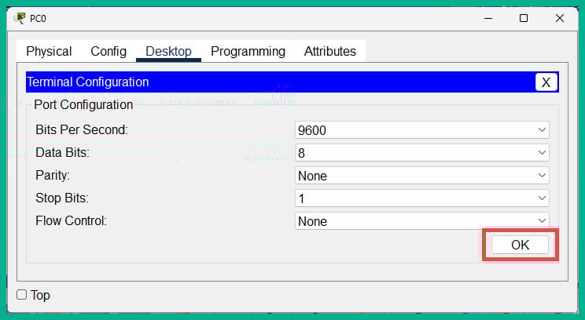Switch to the Attributes tab
This screenshot has height=320, width=585.
(329, 52)
